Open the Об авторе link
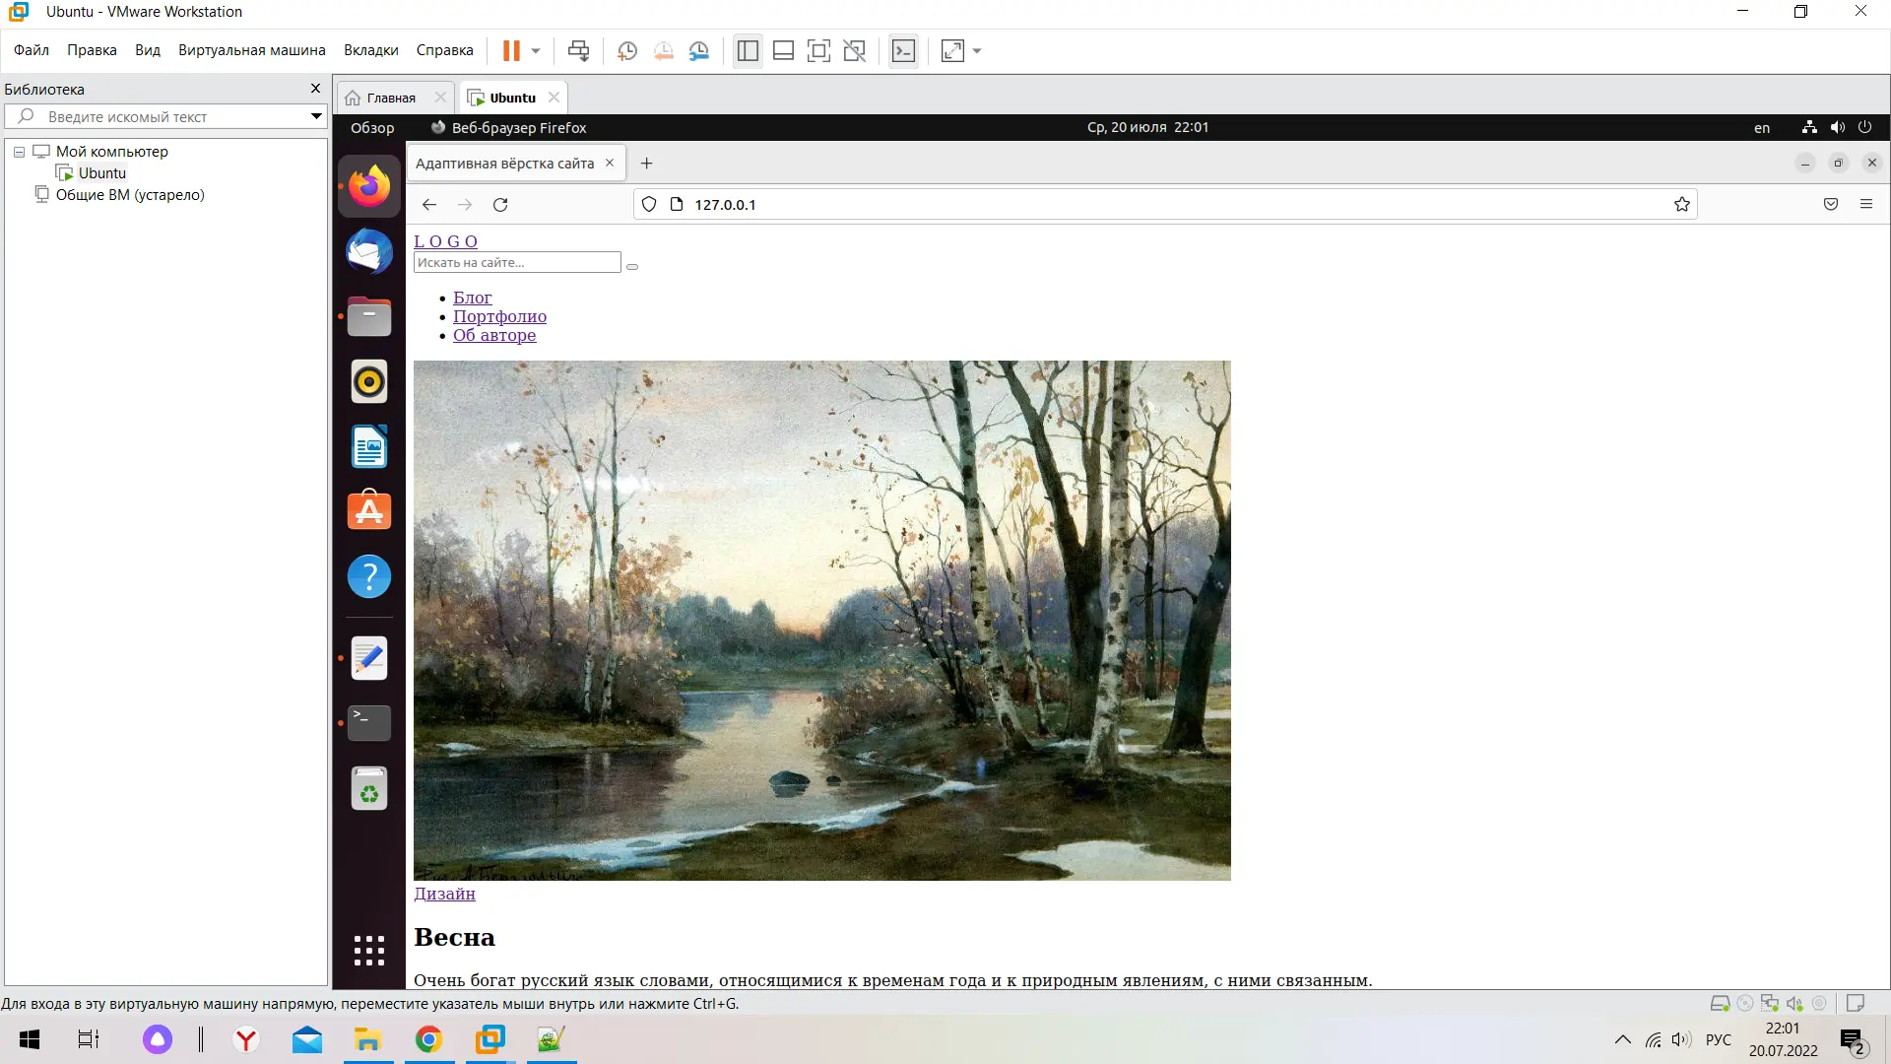Screen dimensions: 1891x1064 494,335
